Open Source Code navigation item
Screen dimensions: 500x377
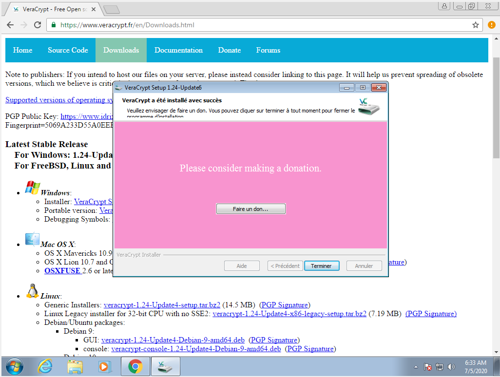point(68,50)
